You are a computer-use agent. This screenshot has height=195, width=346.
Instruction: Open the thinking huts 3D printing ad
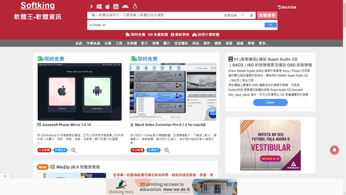pyautogui.click(x=172, y=187)
